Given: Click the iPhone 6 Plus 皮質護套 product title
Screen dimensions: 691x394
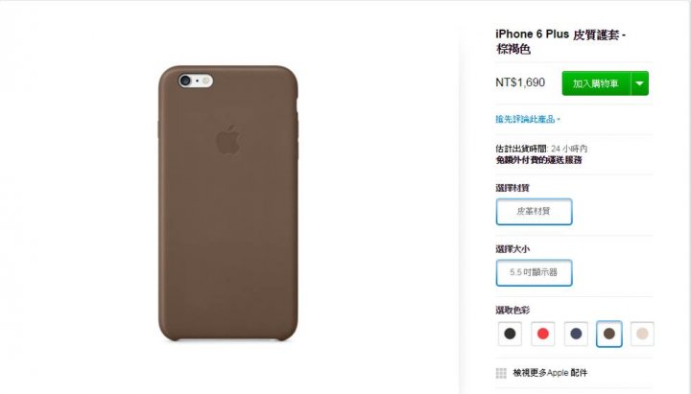Looking at the screenshot, I should [x=560, y=41].
